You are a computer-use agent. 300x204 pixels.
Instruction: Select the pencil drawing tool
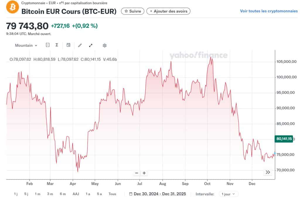pyautogui.click(x=80, y=45)
